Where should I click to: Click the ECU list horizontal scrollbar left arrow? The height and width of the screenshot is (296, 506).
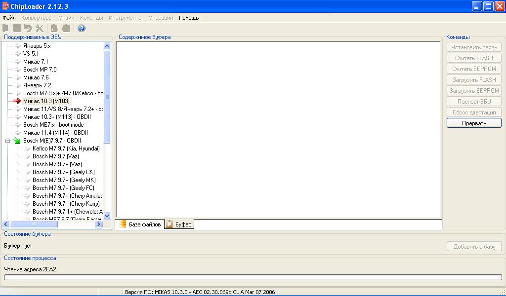click(6, 224)
